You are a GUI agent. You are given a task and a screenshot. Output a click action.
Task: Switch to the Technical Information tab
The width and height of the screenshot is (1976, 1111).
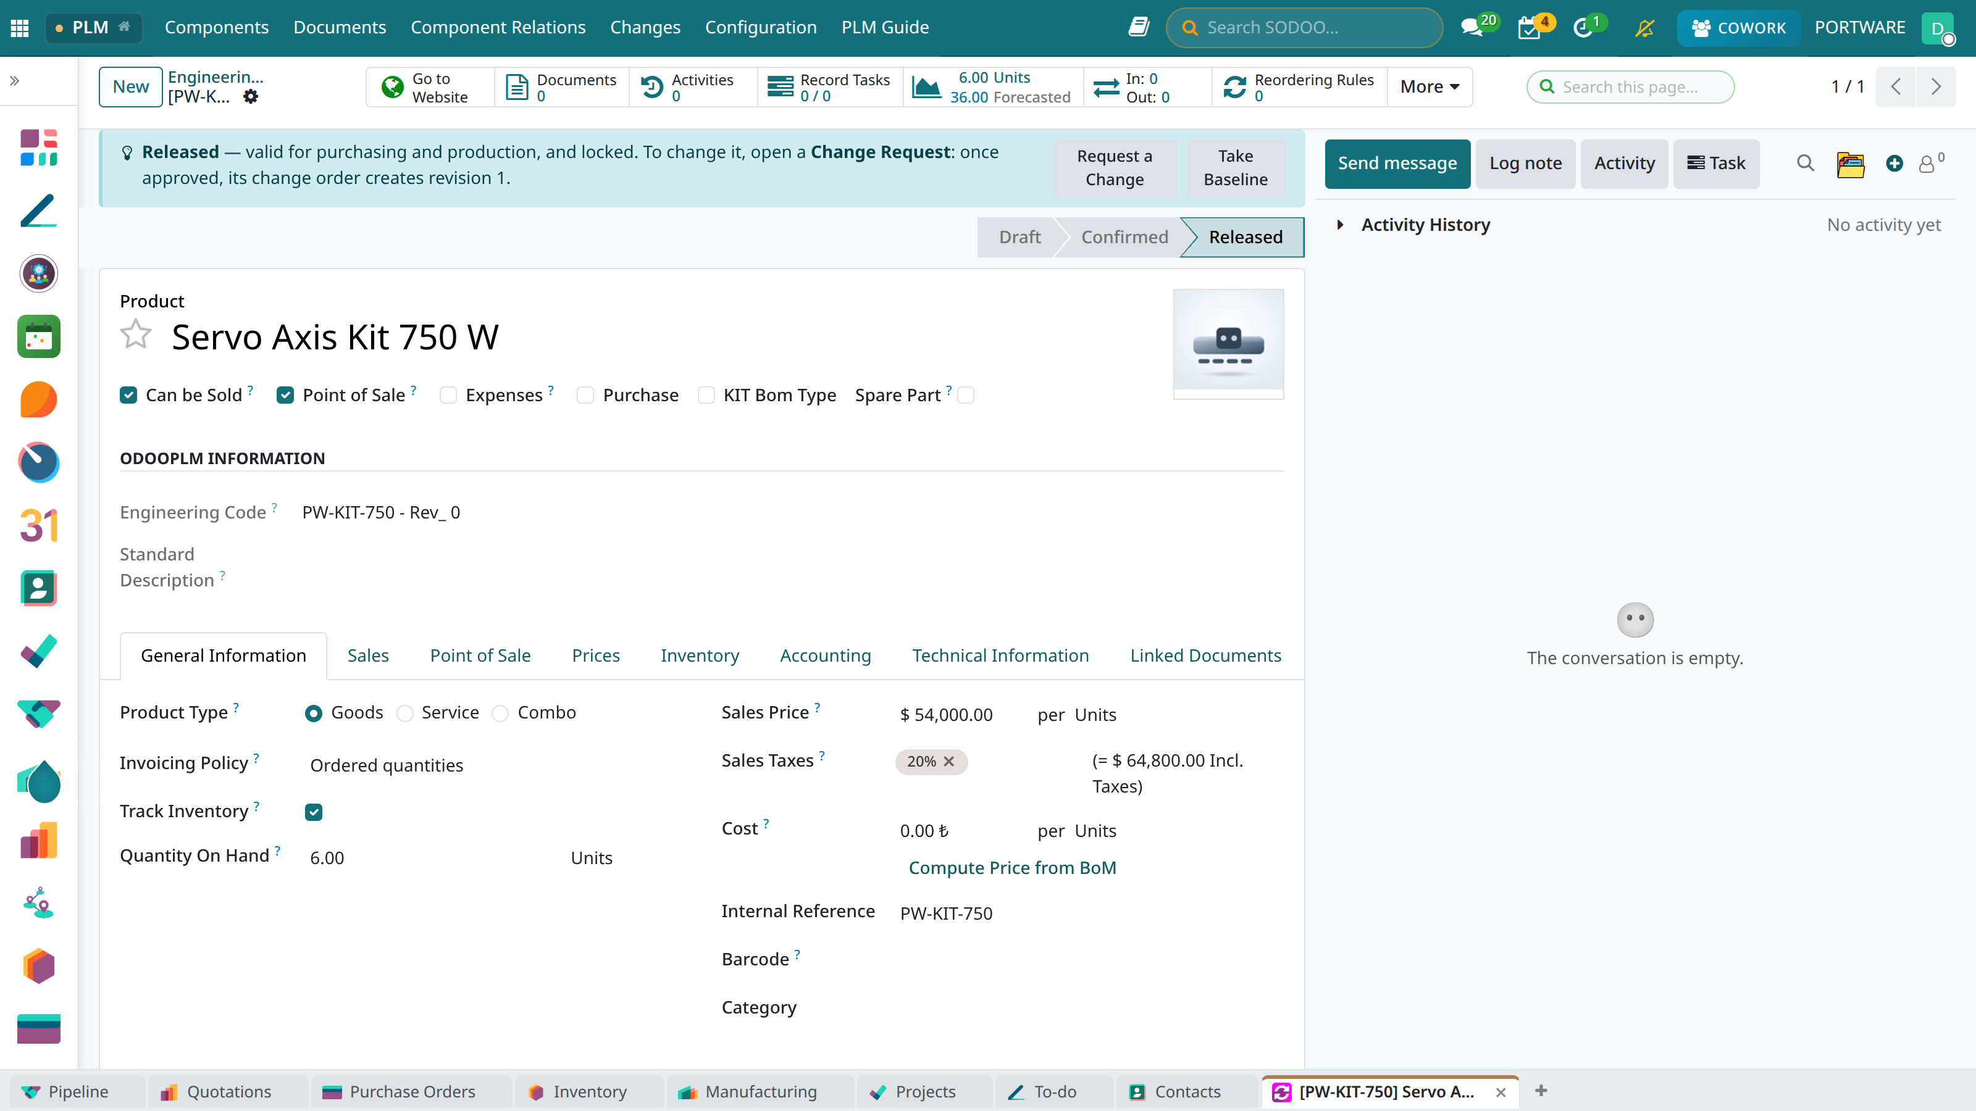[1000, 655]
